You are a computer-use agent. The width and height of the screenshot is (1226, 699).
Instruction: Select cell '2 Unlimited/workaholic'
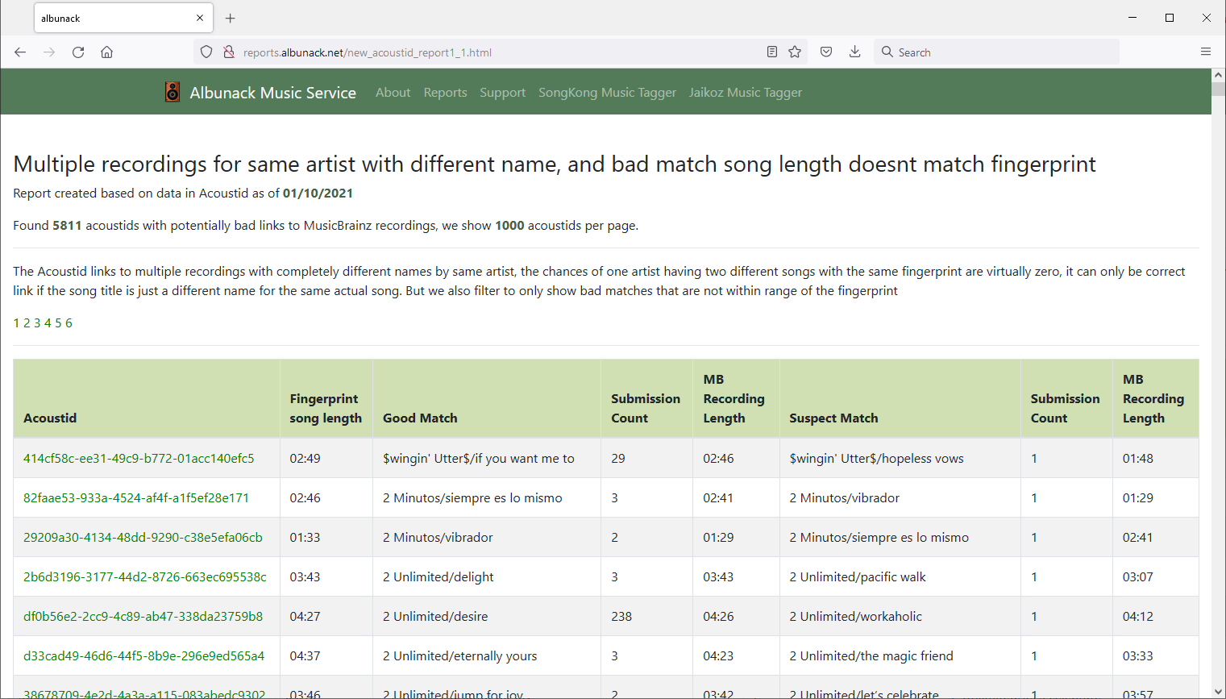click(x=900, y=616)
